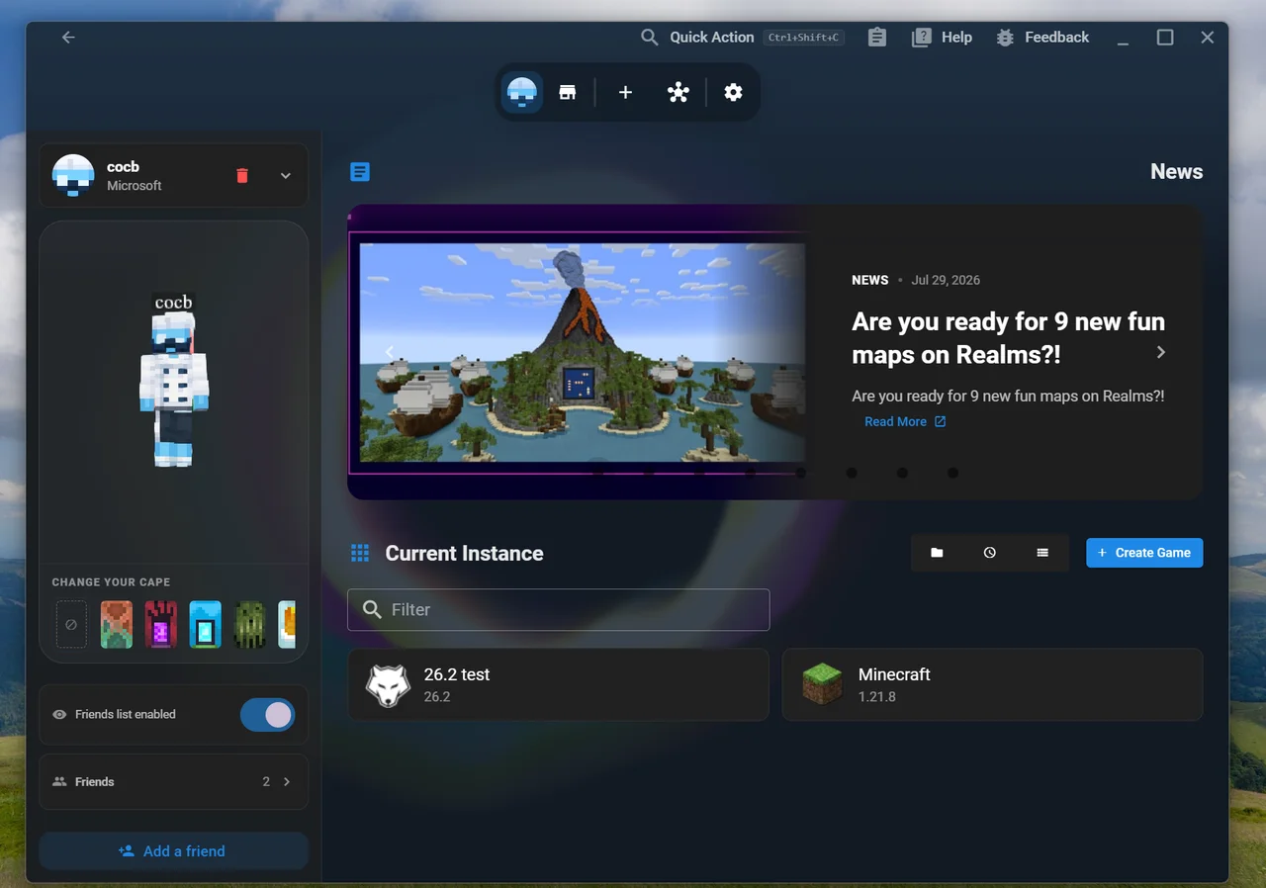Open the Help menu

coord(943,38)
